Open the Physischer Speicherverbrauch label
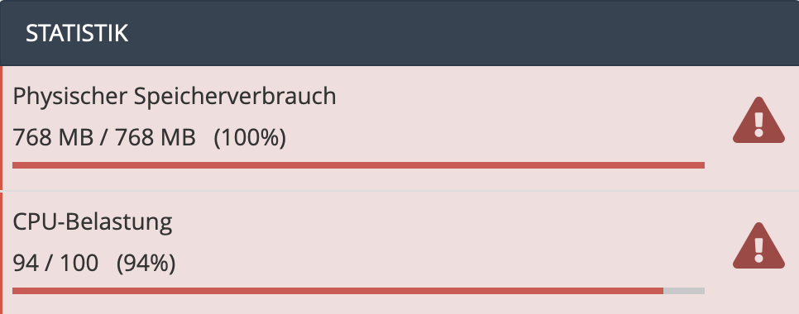The height and width of the screenshot is (314, 799). [175, 96]
